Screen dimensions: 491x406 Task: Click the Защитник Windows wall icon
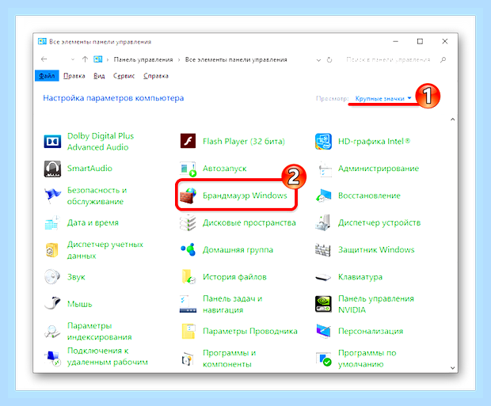pos(323,250)
